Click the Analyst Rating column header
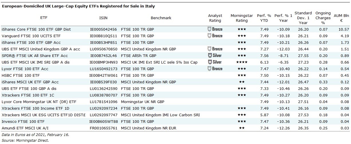This screenshot has height=144, width=351. (215, 18)
